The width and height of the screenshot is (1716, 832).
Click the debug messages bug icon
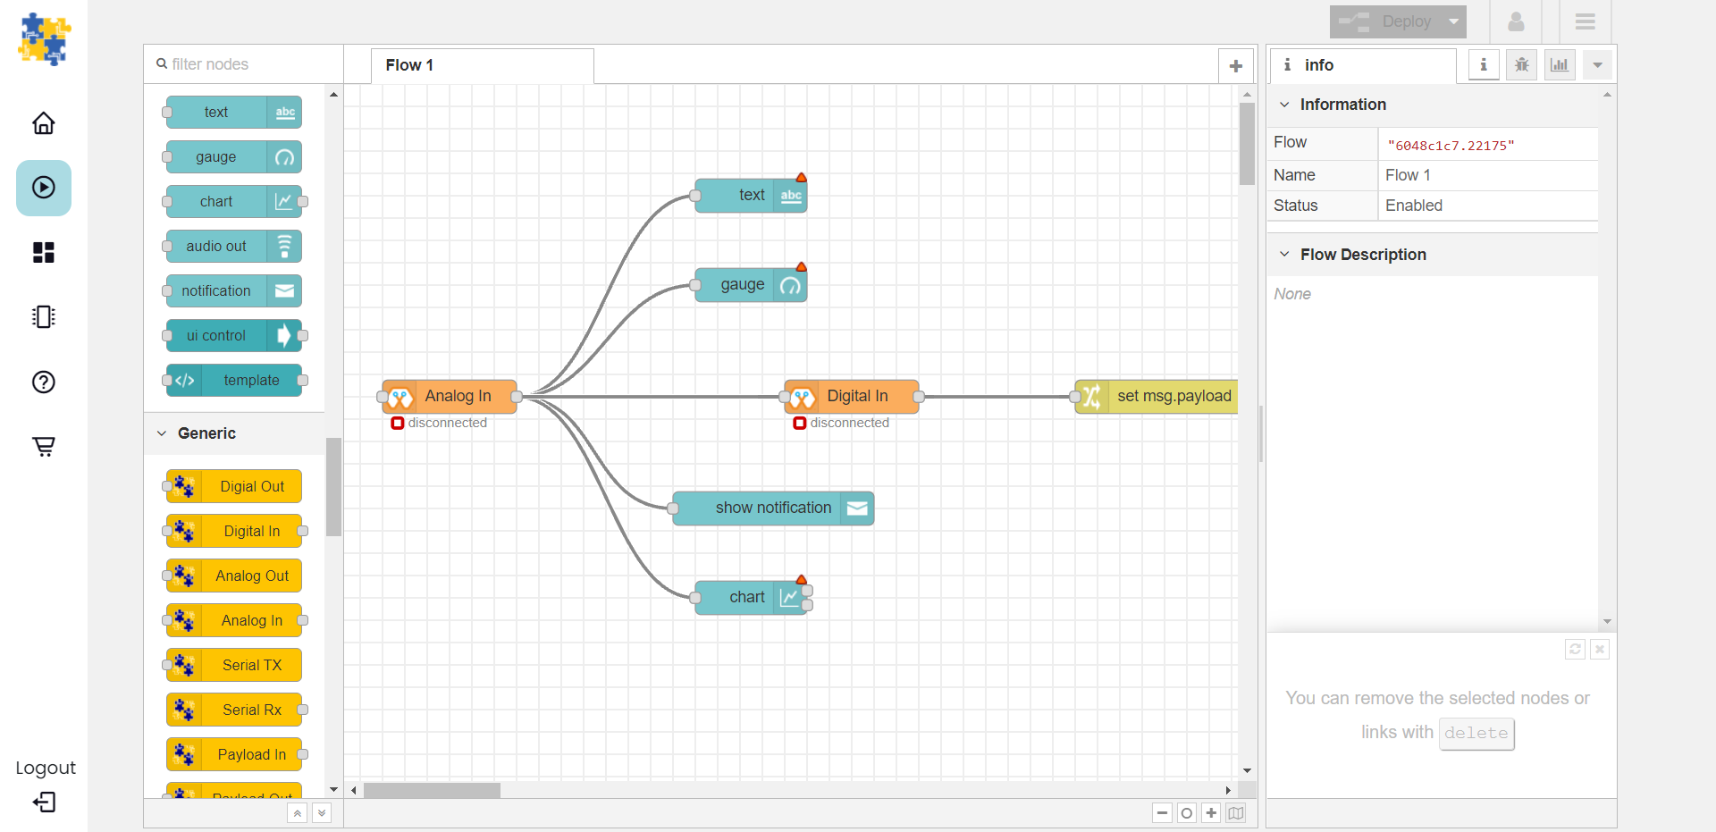tap(1521, 65)
